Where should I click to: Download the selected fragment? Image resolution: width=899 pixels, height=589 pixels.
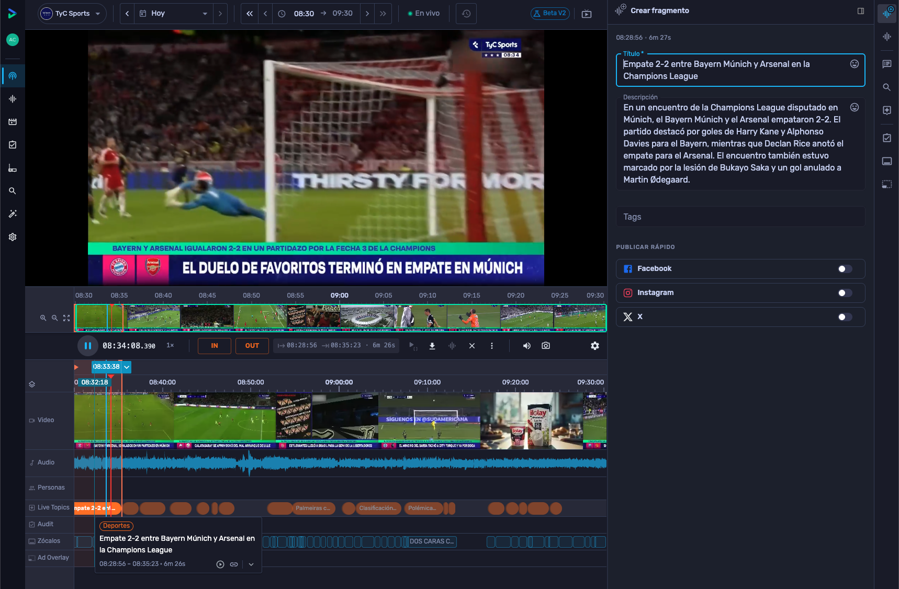432,346
